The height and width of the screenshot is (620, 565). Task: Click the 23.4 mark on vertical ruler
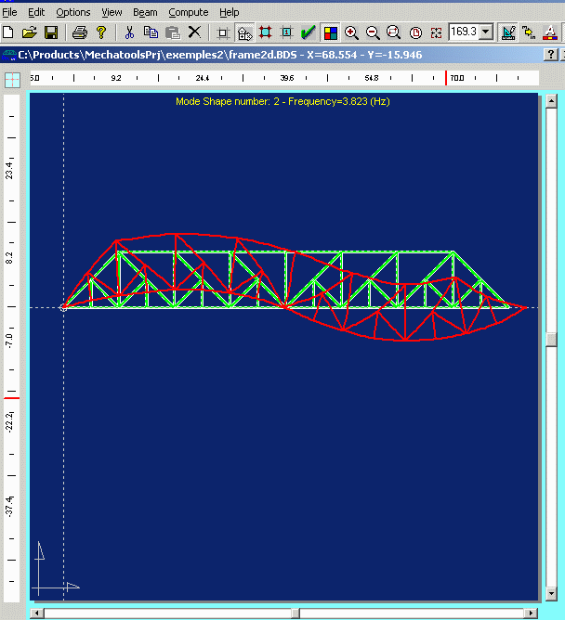pos(9,171)
